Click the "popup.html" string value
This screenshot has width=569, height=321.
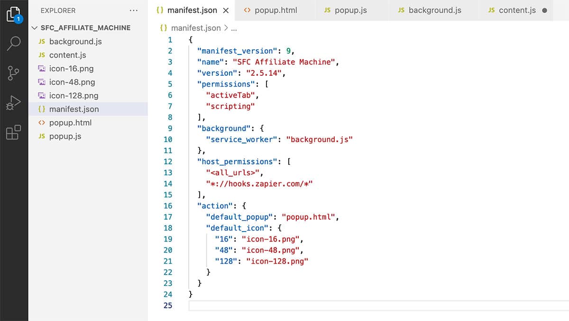[309, 217]
